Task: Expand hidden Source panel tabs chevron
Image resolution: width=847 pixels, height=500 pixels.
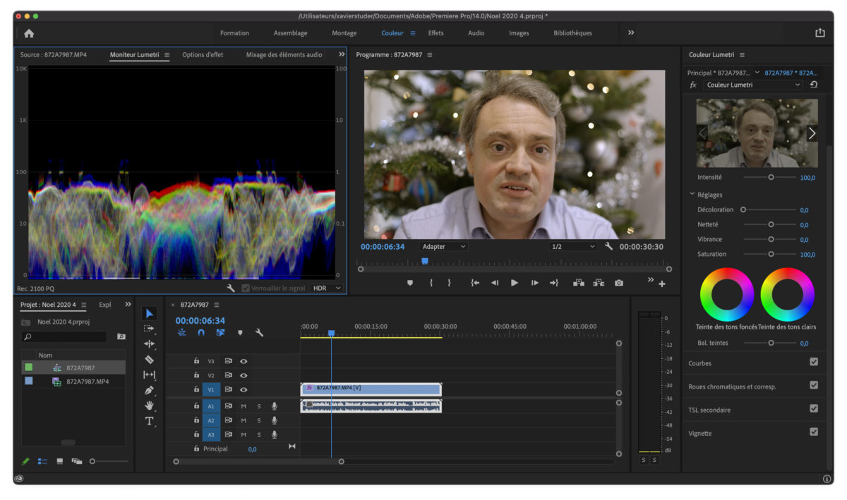Action: pyautogui.click(x=342, y=54)
